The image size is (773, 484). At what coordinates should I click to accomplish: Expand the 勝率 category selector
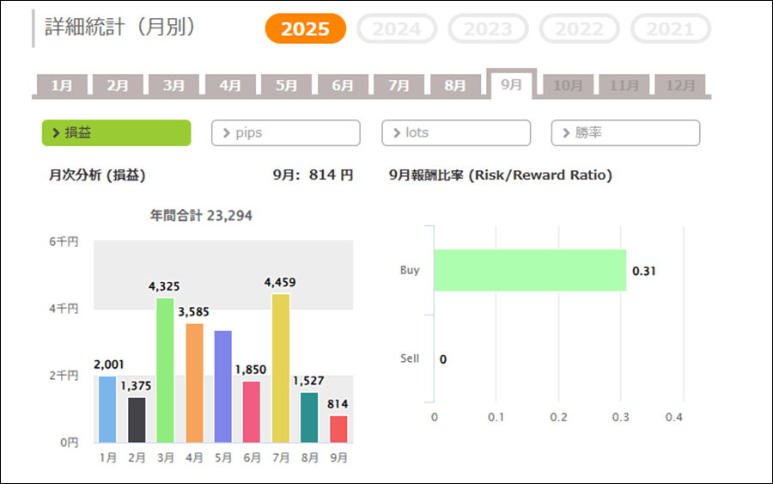[625, 133]
